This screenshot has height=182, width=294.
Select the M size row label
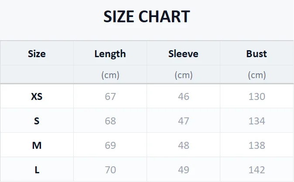(x=37, y=145)
